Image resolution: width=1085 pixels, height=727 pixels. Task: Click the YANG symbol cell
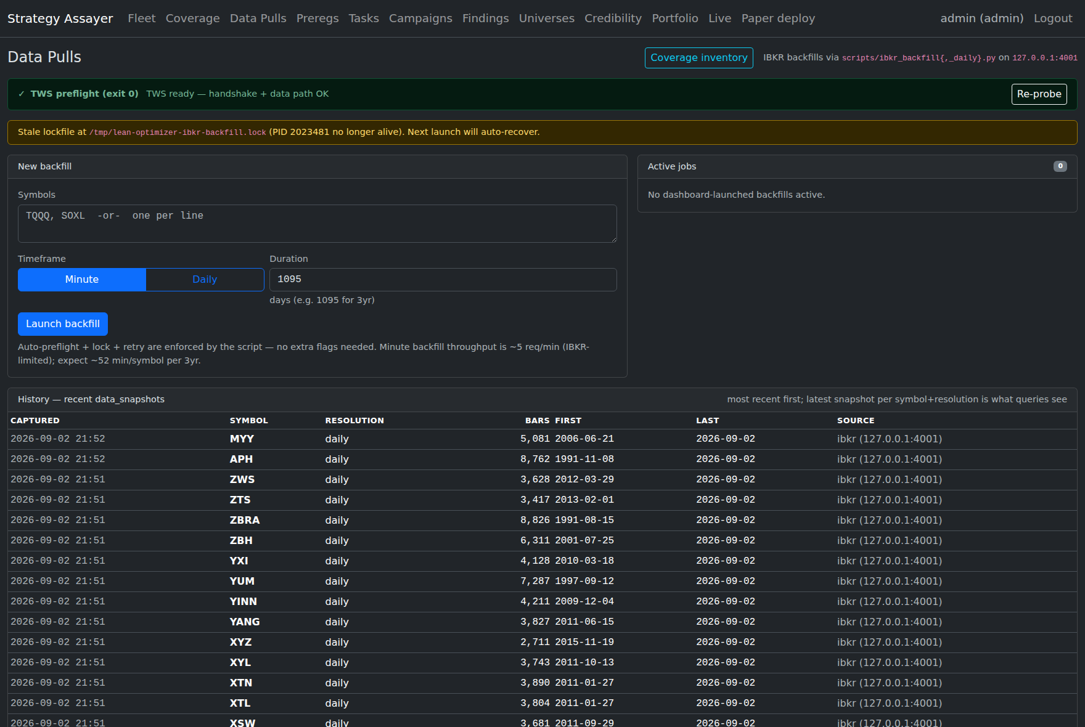(x=245, y=622)
